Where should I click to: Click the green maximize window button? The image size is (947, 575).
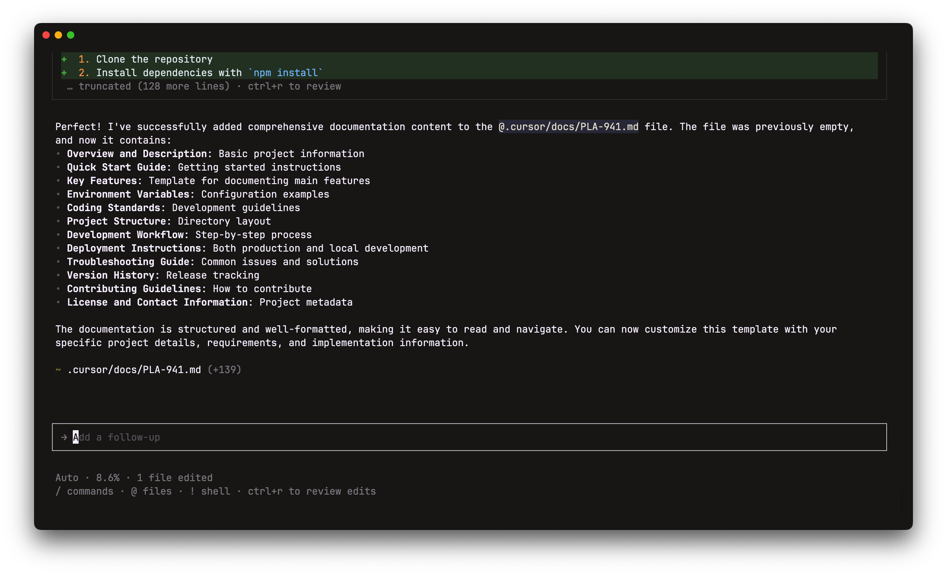point(71,35)
